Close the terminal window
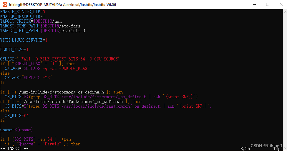287x151 pixels. coord(281,4)
